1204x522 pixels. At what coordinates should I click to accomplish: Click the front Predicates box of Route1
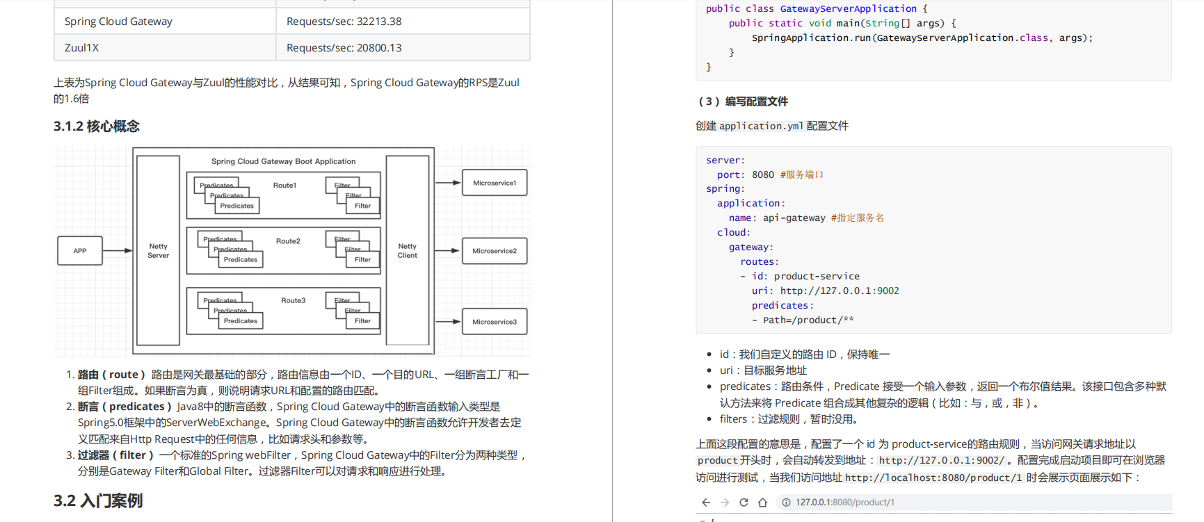coord(237,206)
